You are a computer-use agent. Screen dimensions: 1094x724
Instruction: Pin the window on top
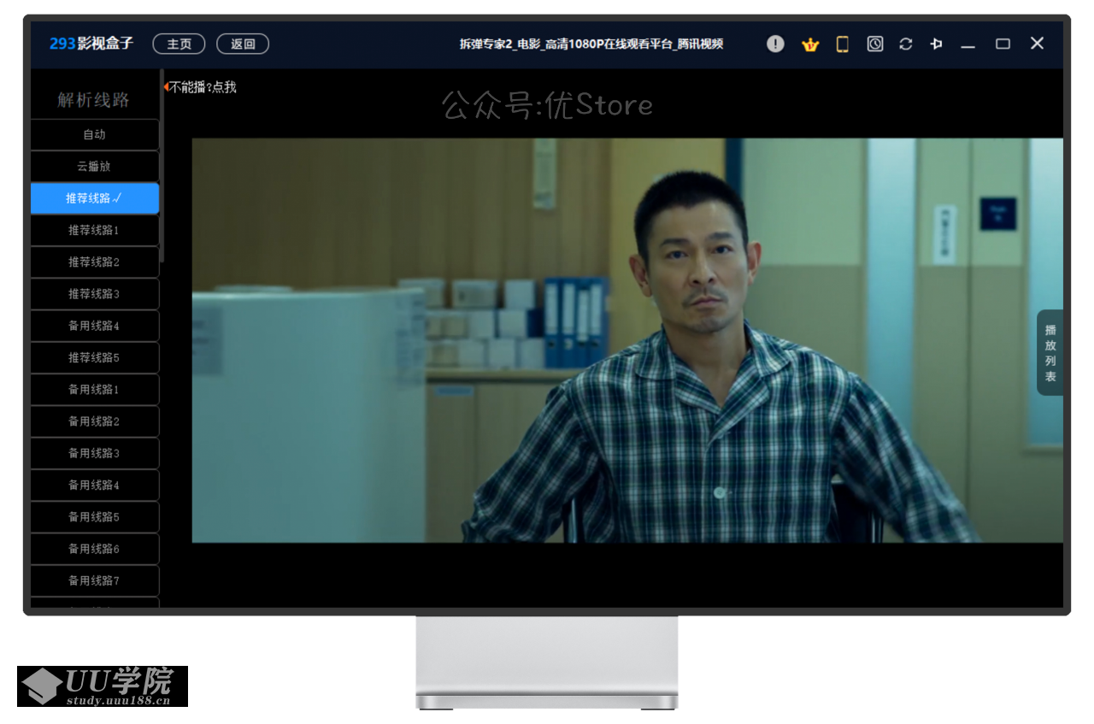point(937,44)
